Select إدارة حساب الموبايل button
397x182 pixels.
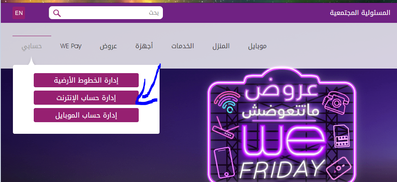point(86,115)
